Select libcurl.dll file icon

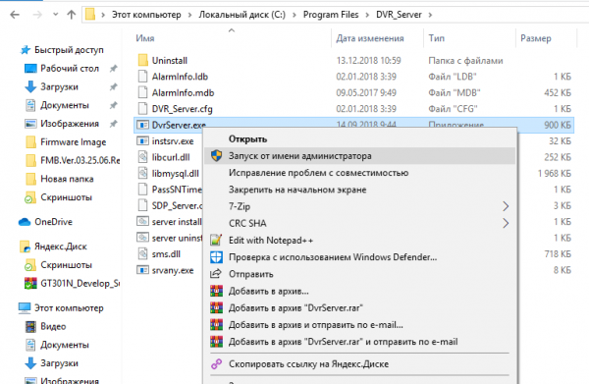tap(142, 157)
